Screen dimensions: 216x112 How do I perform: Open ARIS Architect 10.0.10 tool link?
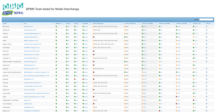[x=30, y=30]
